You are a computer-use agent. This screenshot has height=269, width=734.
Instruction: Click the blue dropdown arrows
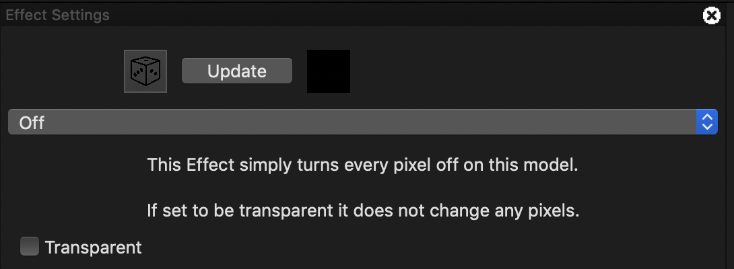tap(706, 122)
